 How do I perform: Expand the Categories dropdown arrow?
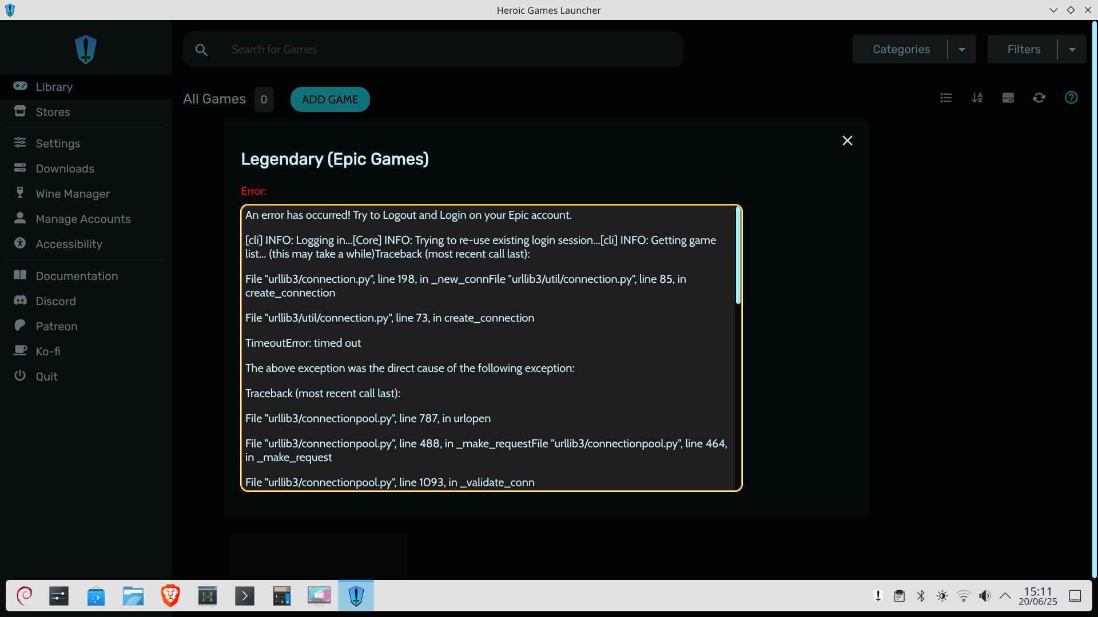[x=962, y=50]
